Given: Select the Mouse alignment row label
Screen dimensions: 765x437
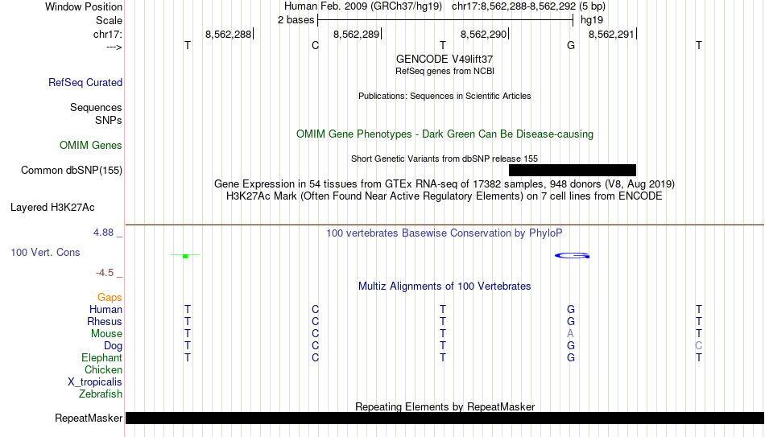Looking at the screenshot, I should point(106,334).
